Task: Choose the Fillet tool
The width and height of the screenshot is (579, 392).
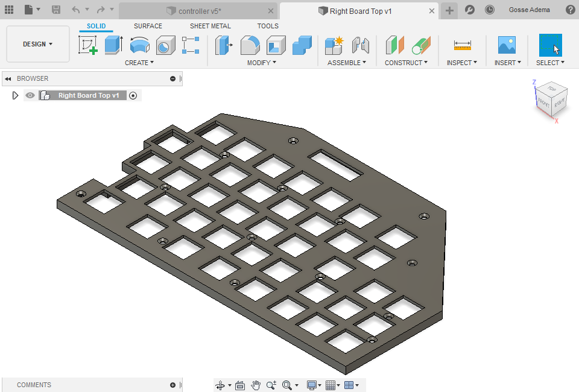Action: point(250,45)
